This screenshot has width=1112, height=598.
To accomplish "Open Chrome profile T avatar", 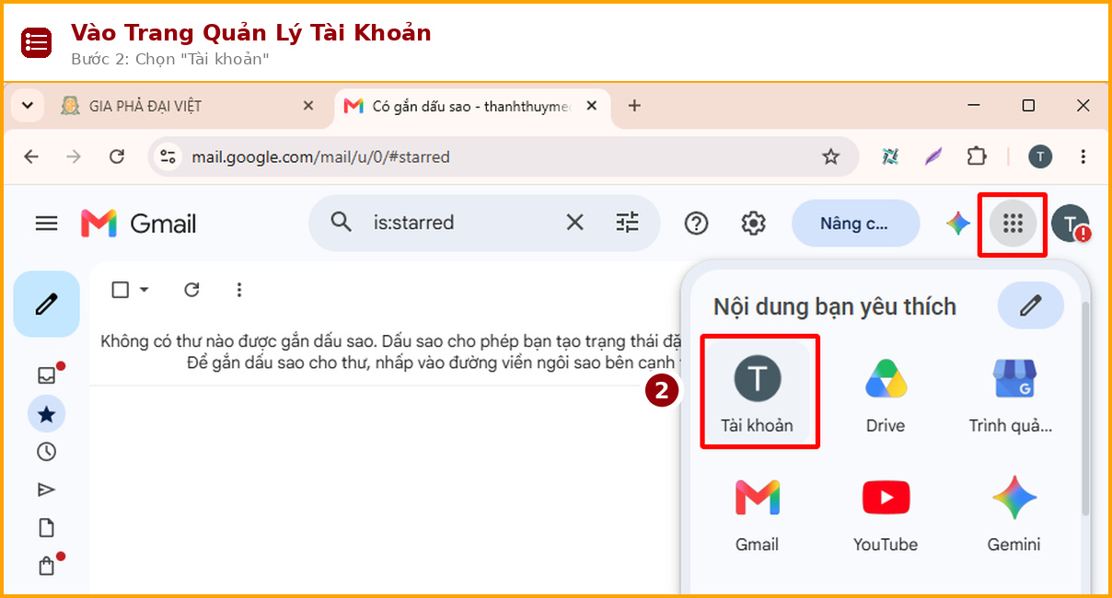I will (1040, 156).
